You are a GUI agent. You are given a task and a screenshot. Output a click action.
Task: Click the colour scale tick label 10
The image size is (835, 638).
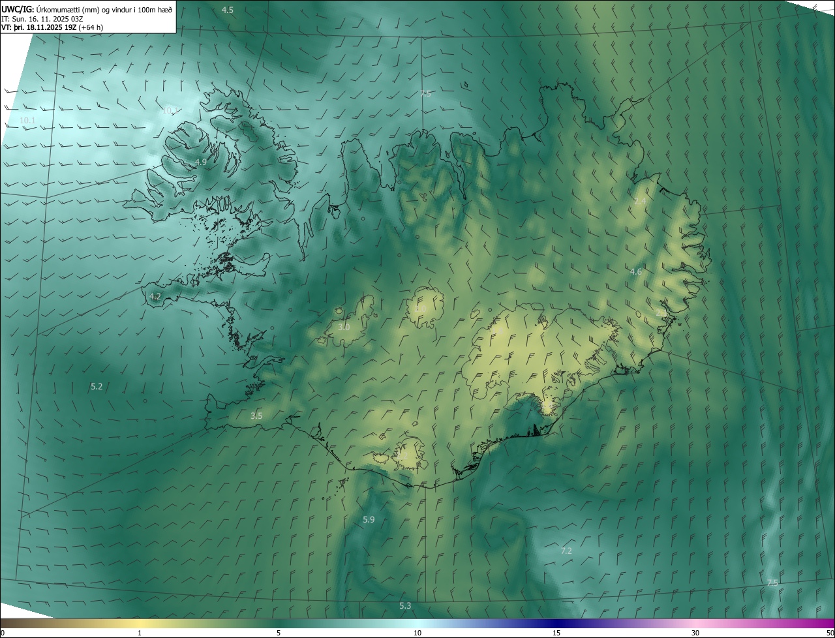(x=417, y=633)
